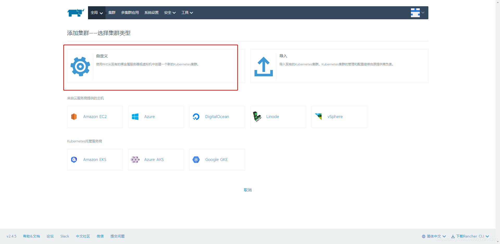Viewport: 500px width, 244px height.
Task: Click the download icon beside 下载Rancher CLI
Action: click(453, 236)
